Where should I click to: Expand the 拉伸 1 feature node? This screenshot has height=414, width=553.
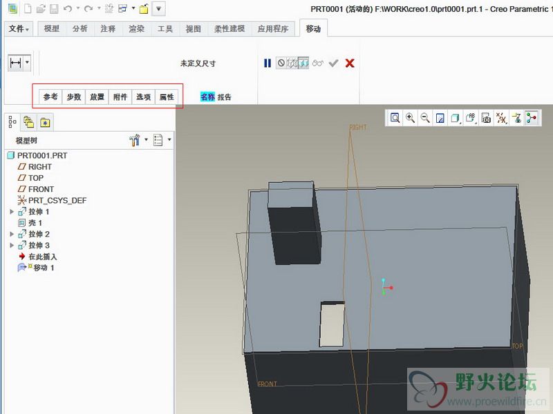click(x=12, y=212)
